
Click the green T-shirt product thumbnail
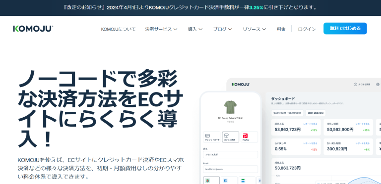pos(230,107)
